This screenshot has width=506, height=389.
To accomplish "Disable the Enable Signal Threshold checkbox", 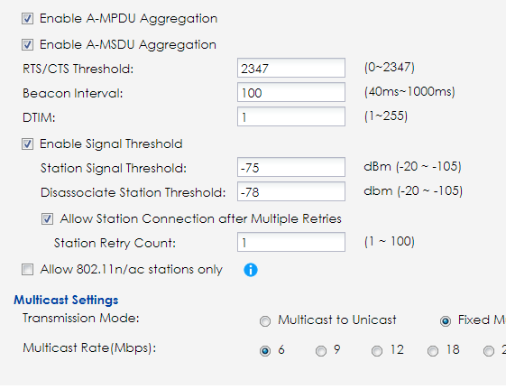I will 27,144.
